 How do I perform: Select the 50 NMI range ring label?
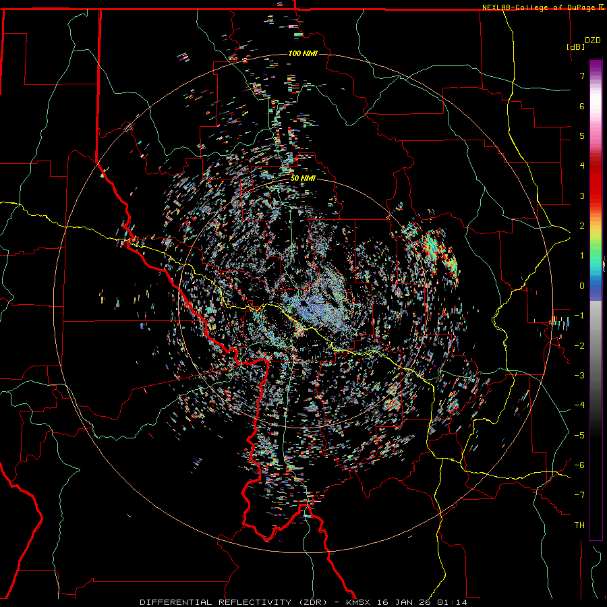[x=303, y=179]
